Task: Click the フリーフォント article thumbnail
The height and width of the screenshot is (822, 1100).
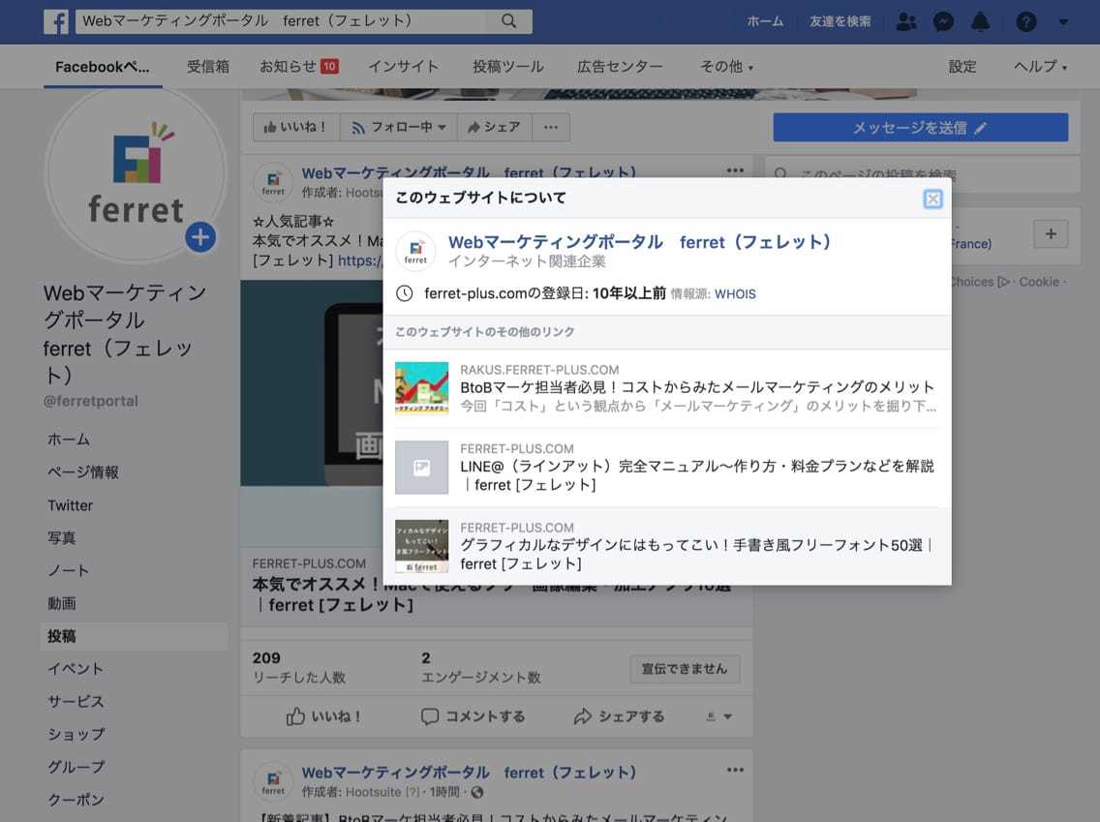Action: [x=421, y=546]
